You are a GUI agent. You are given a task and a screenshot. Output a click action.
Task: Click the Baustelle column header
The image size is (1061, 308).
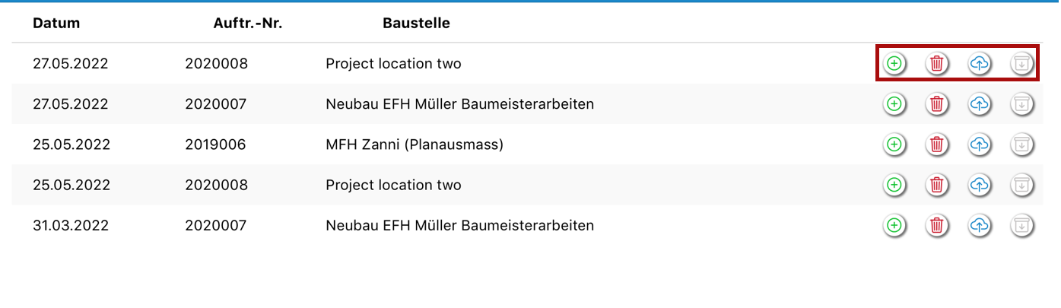[416, 23]
